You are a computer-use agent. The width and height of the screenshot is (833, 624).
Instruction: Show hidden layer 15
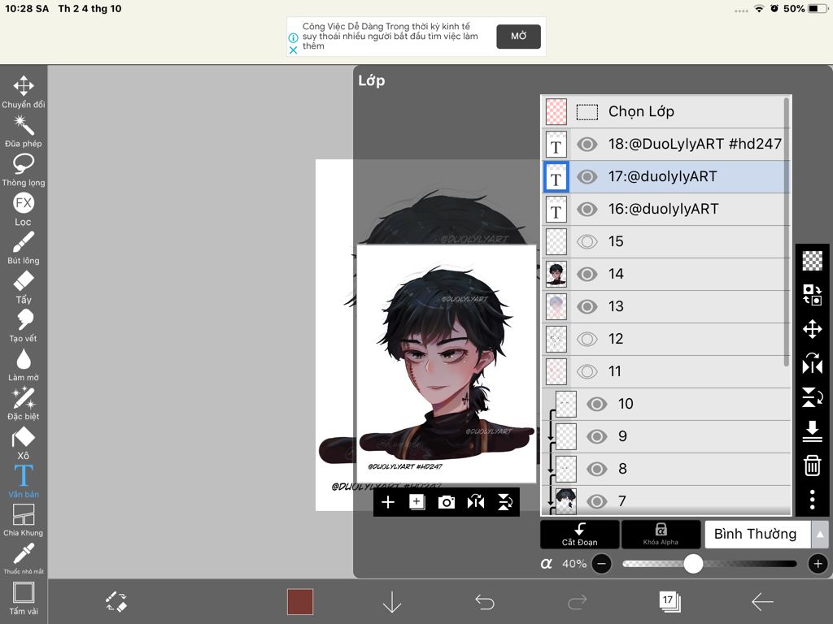587,241
